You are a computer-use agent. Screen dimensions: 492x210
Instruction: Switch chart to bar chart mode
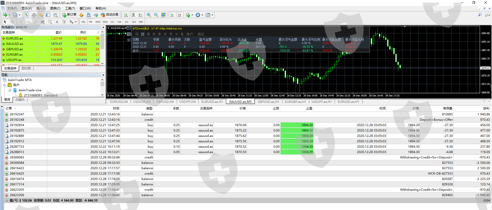(x=126, y=15)
